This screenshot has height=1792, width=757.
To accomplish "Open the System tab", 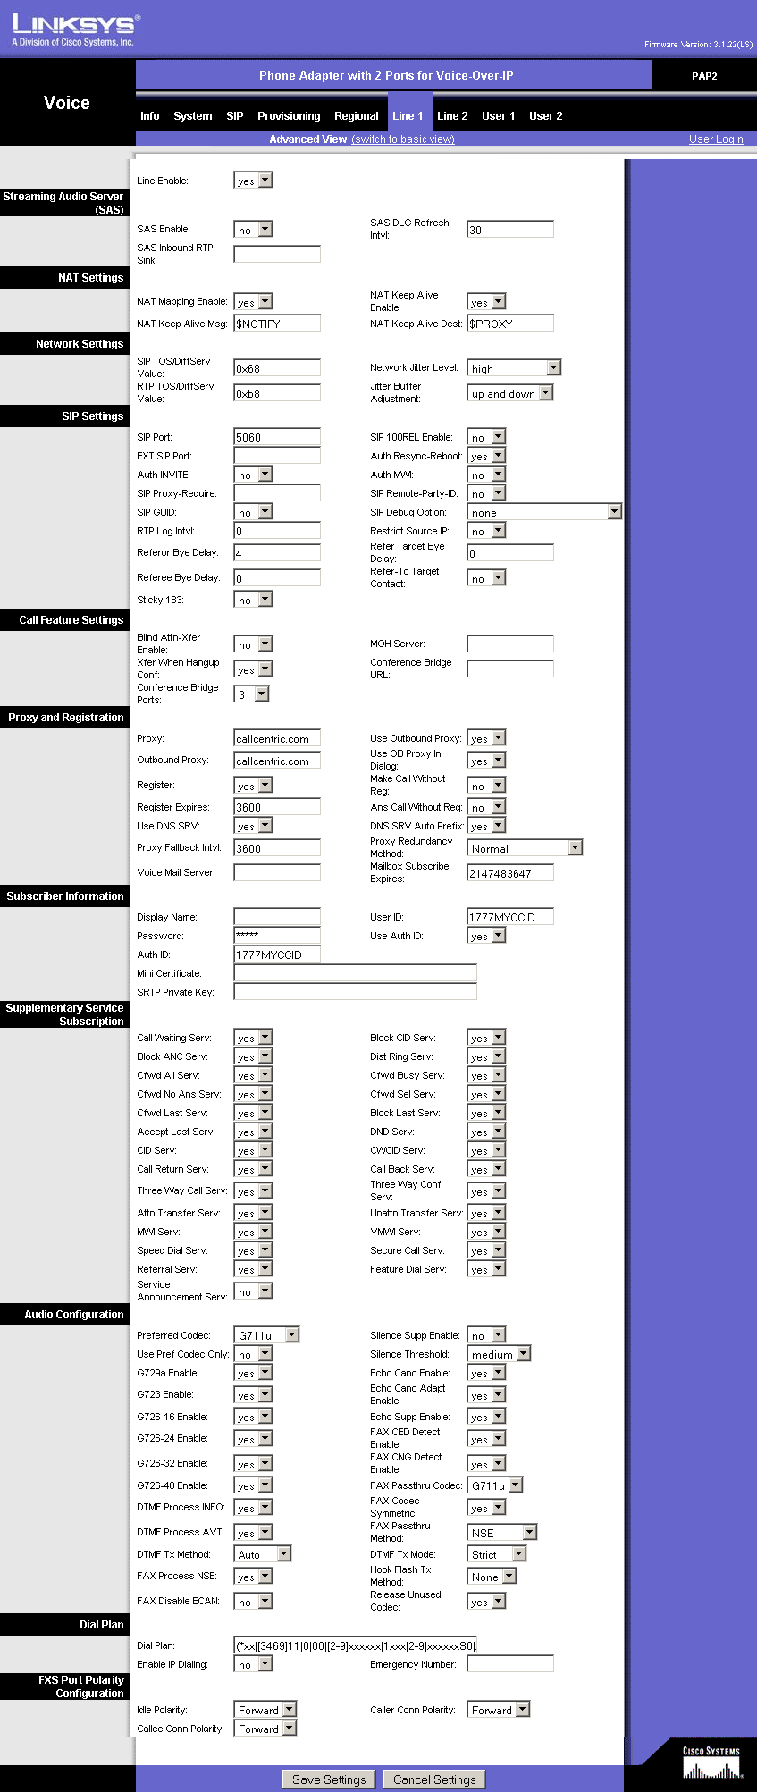I will pos(193,116).
